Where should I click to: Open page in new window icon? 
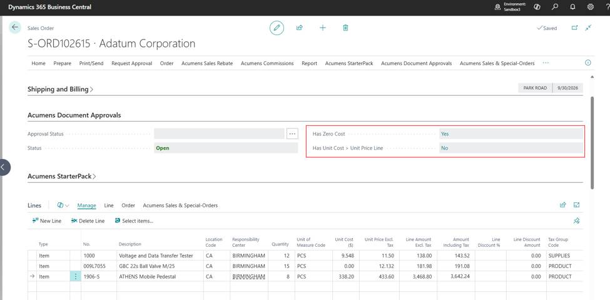point(574,28)
